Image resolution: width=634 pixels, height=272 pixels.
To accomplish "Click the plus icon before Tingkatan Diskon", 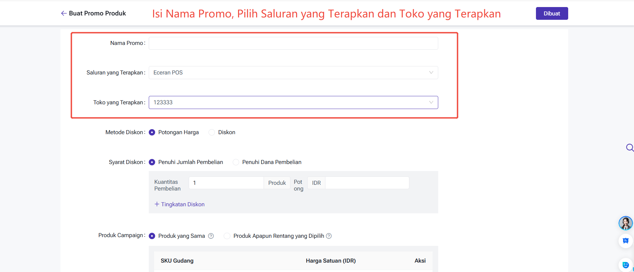I will (157, 204).
